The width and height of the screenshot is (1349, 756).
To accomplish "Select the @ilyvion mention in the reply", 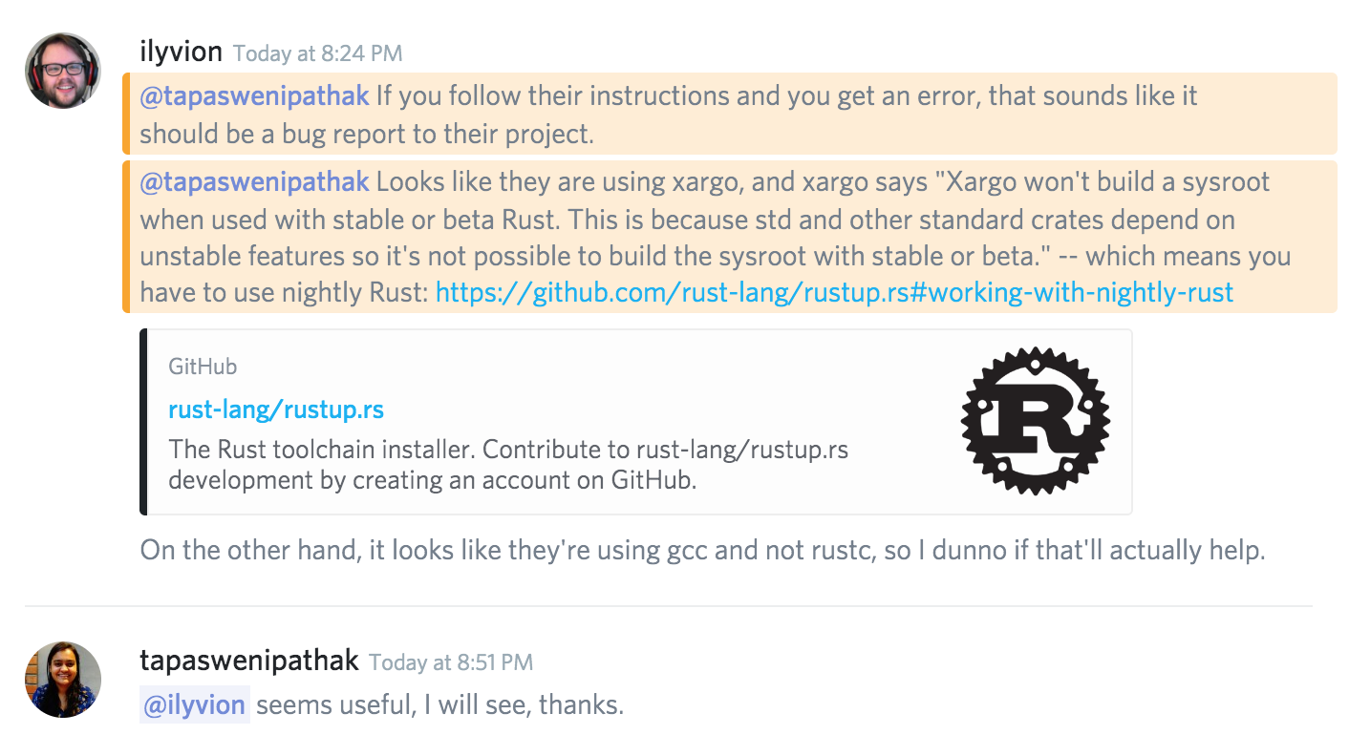I will [194, 704].
